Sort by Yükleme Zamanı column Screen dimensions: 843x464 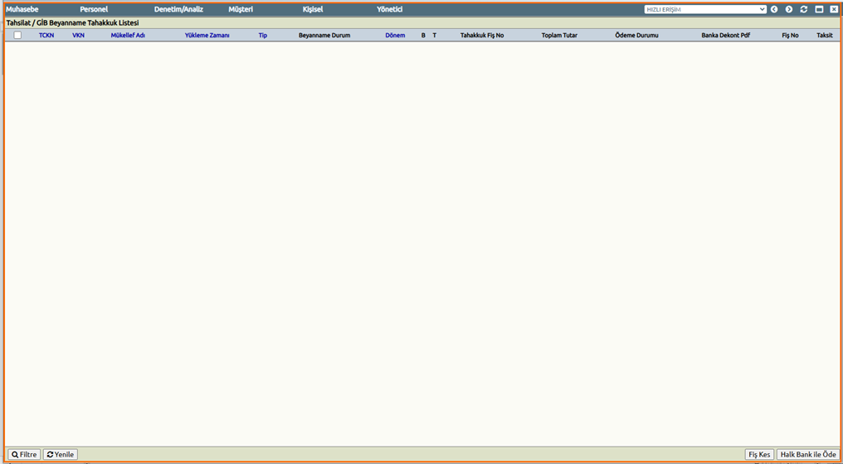tap(207, 35)
